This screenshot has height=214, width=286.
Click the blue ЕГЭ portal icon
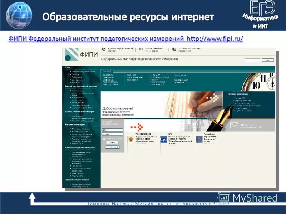coord(164,139)
